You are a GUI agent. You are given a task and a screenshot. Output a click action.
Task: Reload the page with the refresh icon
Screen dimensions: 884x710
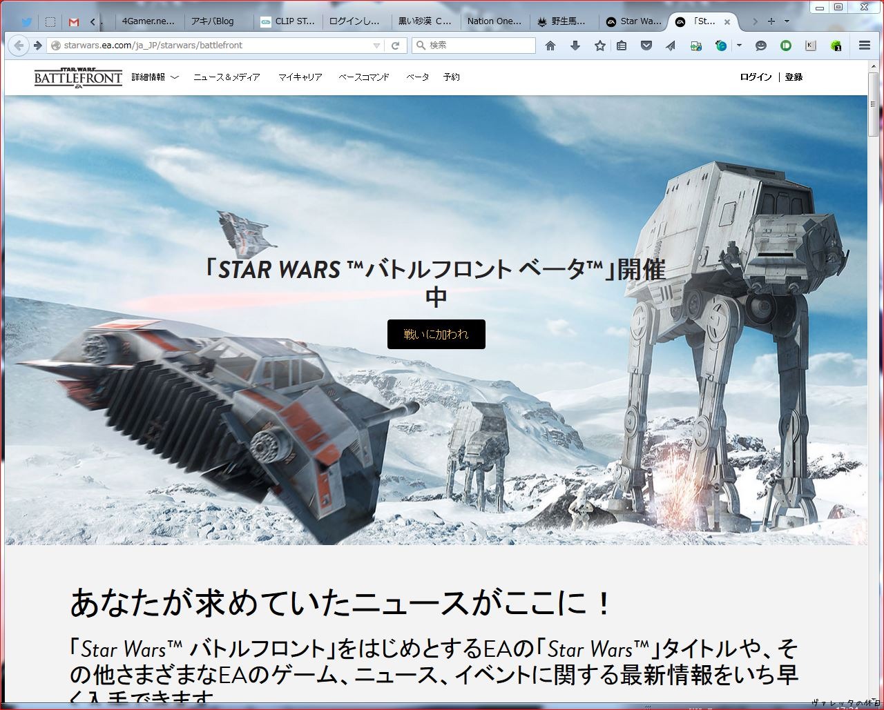point(396,46)
